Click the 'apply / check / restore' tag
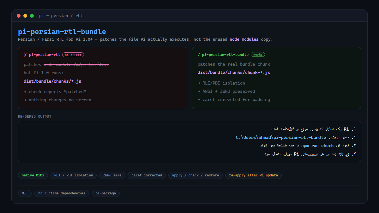This screenshot has height=213, width=379. click(x=196, y=175)
